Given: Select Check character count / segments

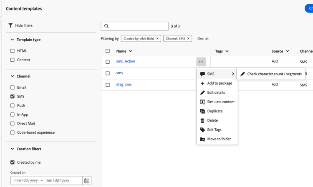Looking at the screenshot, I should click(271, 74).
